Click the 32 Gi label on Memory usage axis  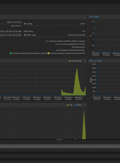click(94, 80)
